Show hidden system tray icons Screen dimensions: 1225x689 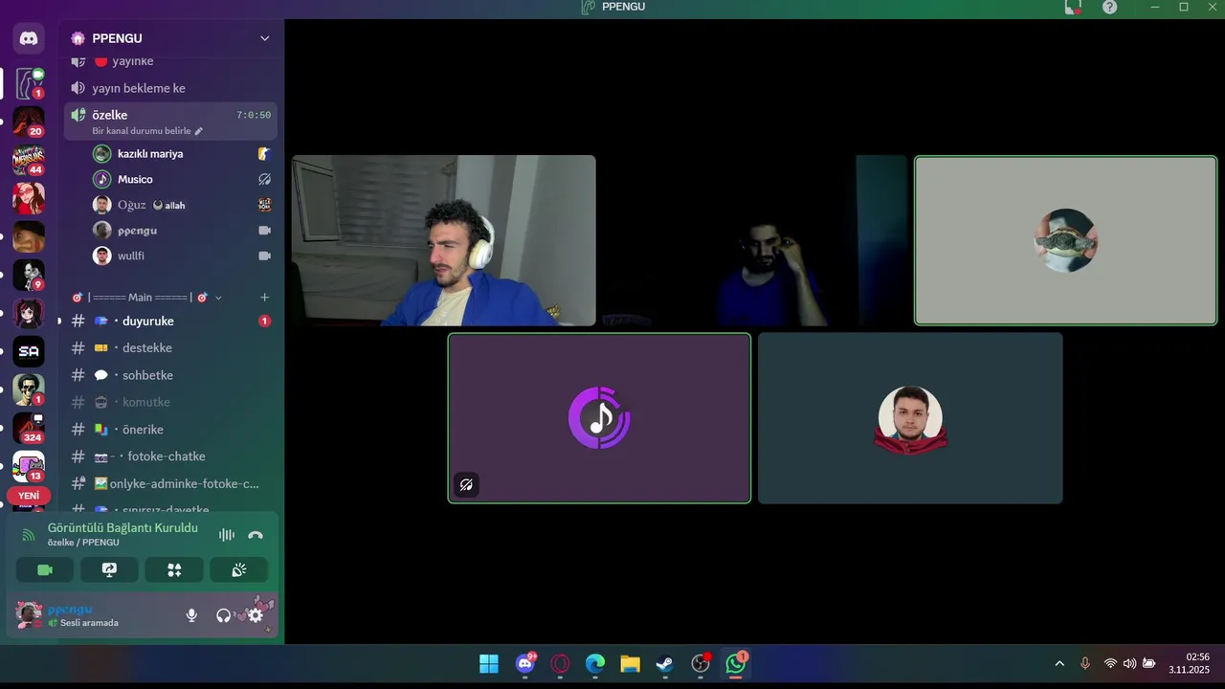1059,663
